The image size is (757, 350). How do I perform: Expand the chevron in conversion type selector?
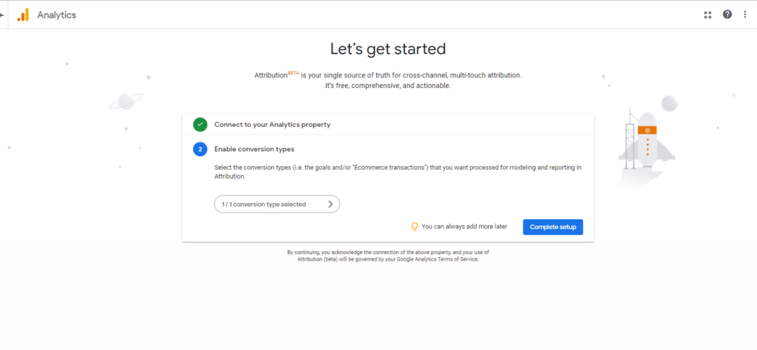tap(330, 204)
